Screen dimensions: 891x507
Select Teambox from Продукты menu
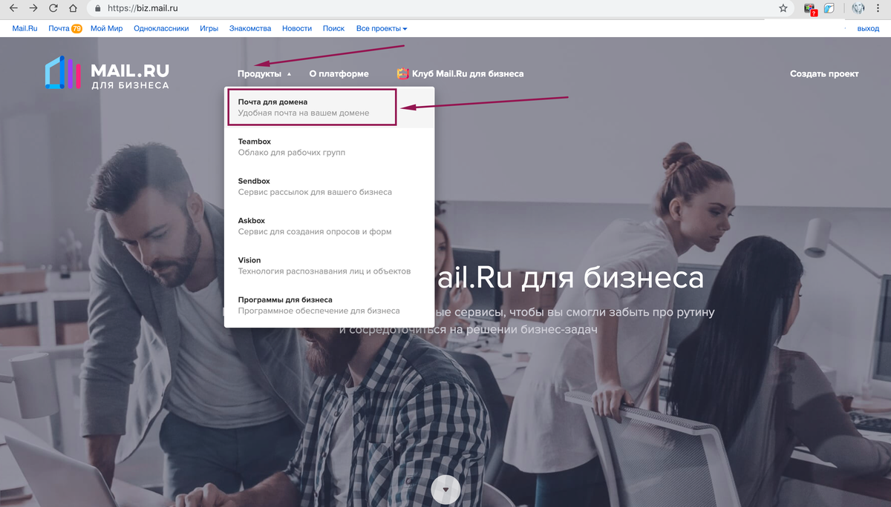(x=329, y=147)
